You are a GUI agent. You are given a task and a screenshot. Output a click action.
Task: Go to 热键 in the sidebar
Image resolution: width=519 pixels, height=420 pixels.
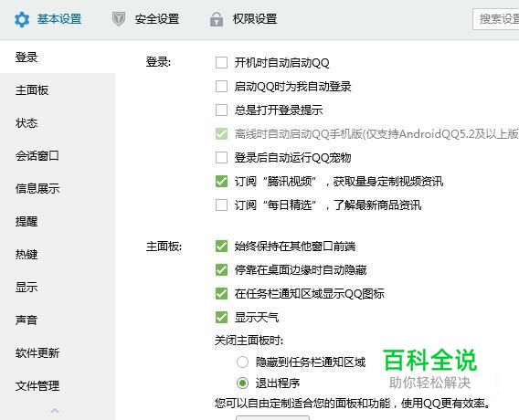pyautogui.click(x=26, y=255)
